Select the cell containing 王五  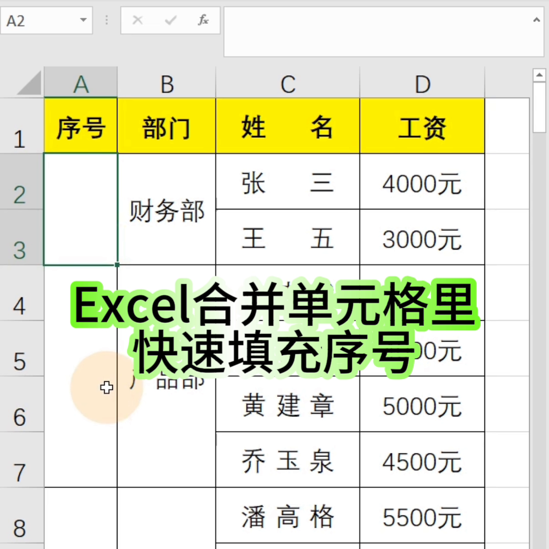pyautogui.click(x=288, y=237)
